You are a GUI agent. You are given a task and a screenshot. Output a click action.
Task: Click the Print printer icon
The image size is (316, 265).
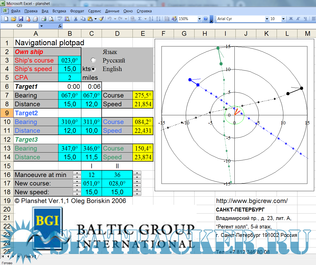click(x=44, y=19)
